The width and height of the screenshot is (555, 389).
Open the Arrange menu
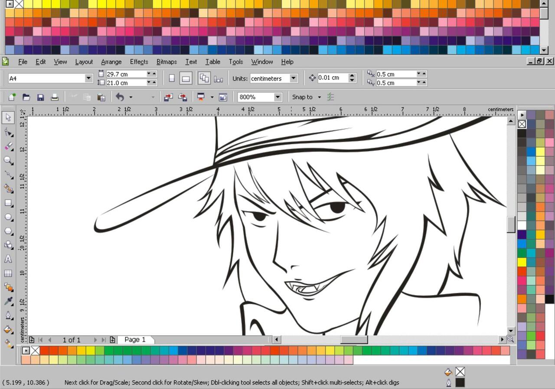tap(111, 62)
